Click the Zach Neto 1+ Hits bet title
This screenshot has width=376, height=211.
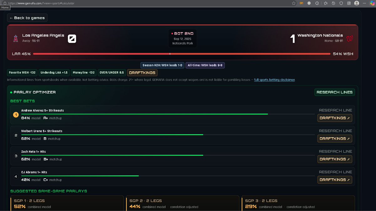[34, 152]
